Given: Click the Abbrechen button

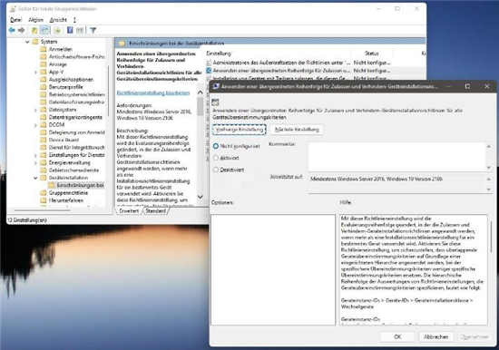Looking at the screenshot, I should [x=435, y=336].
